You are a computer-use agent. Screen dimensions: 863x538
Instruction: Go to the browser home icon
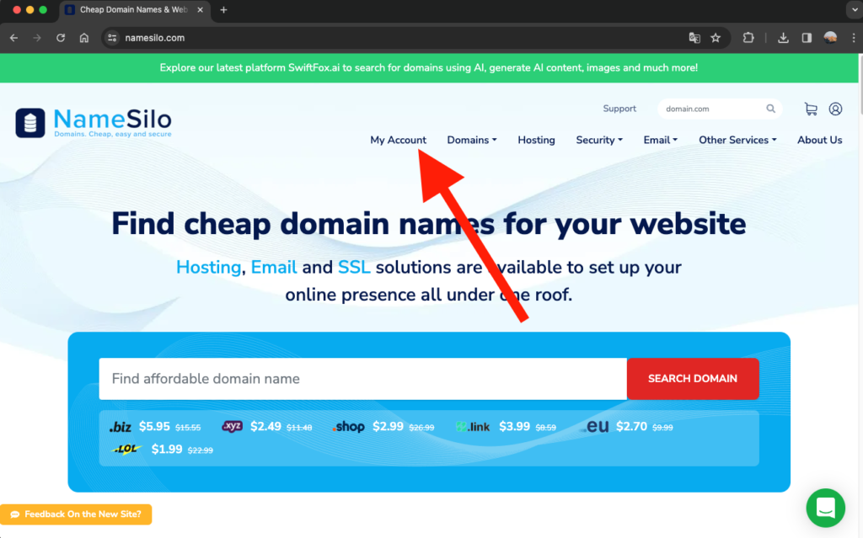point(84,38)
